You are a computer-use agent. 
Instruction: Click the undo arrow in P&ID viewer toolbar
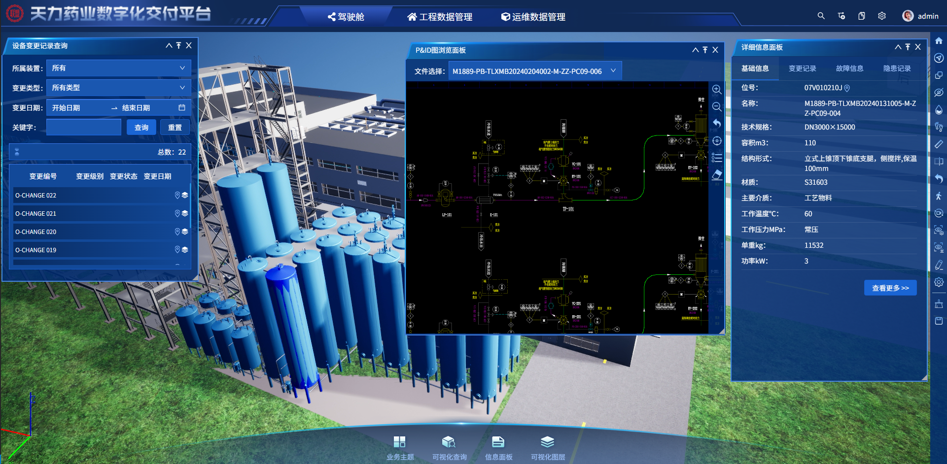pos(717,124)
